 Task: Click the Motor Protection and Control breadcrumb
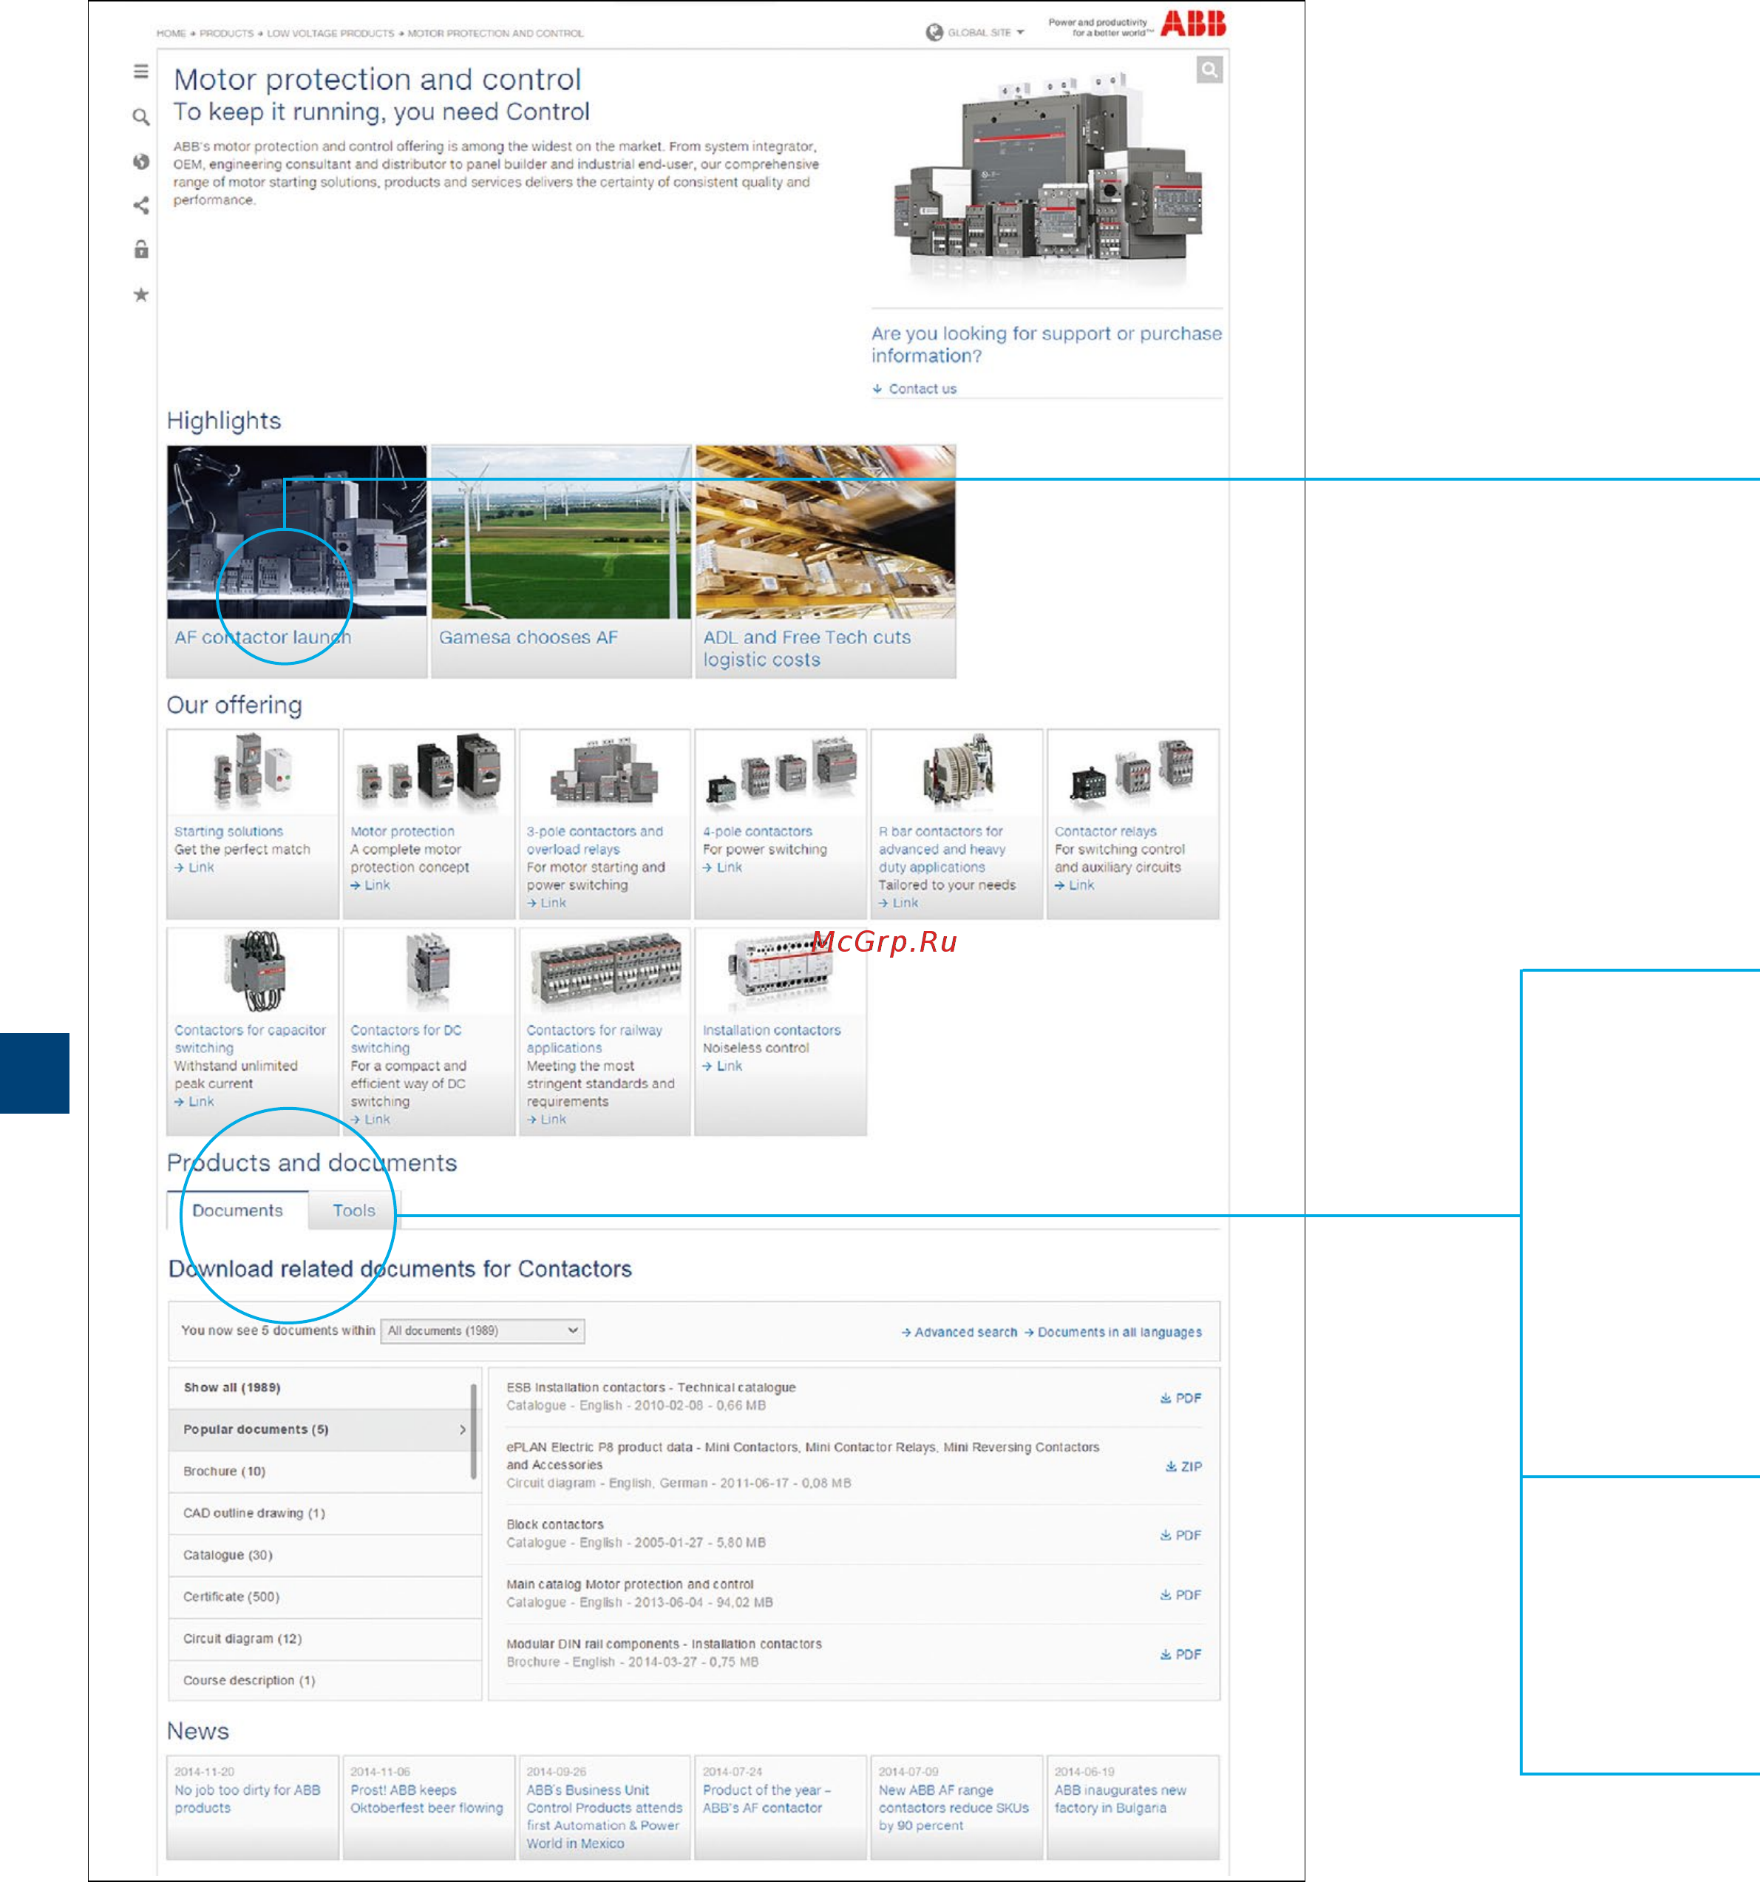[x=496, y=33]
